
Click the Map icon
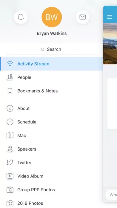click(x=10, y=135)
